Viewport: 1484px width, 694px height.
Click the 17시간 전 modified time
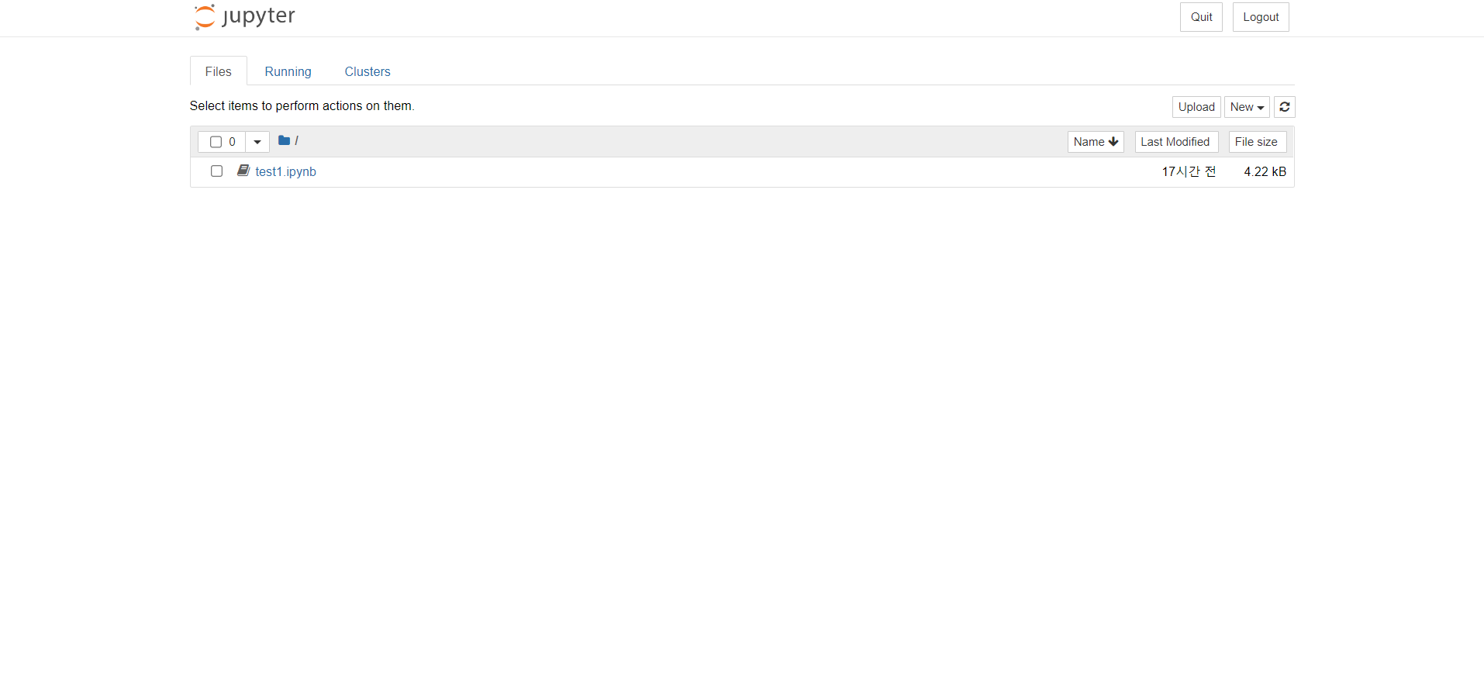coord(1189,171)
